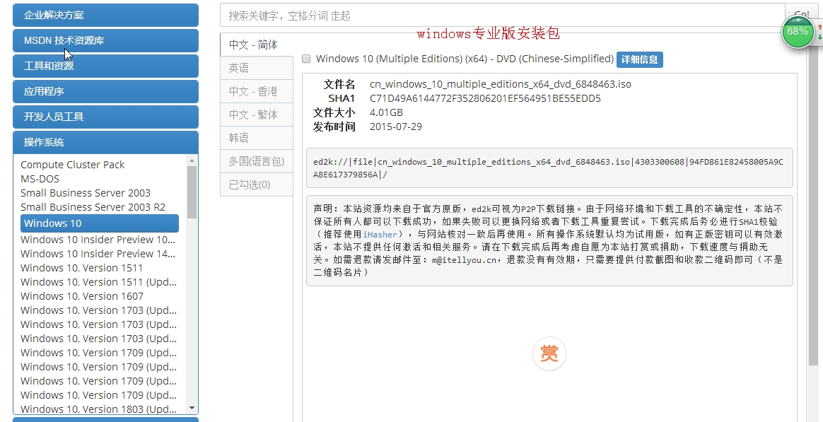823x422 pixels.
Task: Open 详细信息 details button
Action: tap(639, 59)
